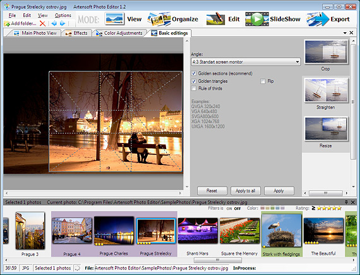Click photo strip scroll right arrow
Viewport: 360px width, 275px height.
(353, 260)
